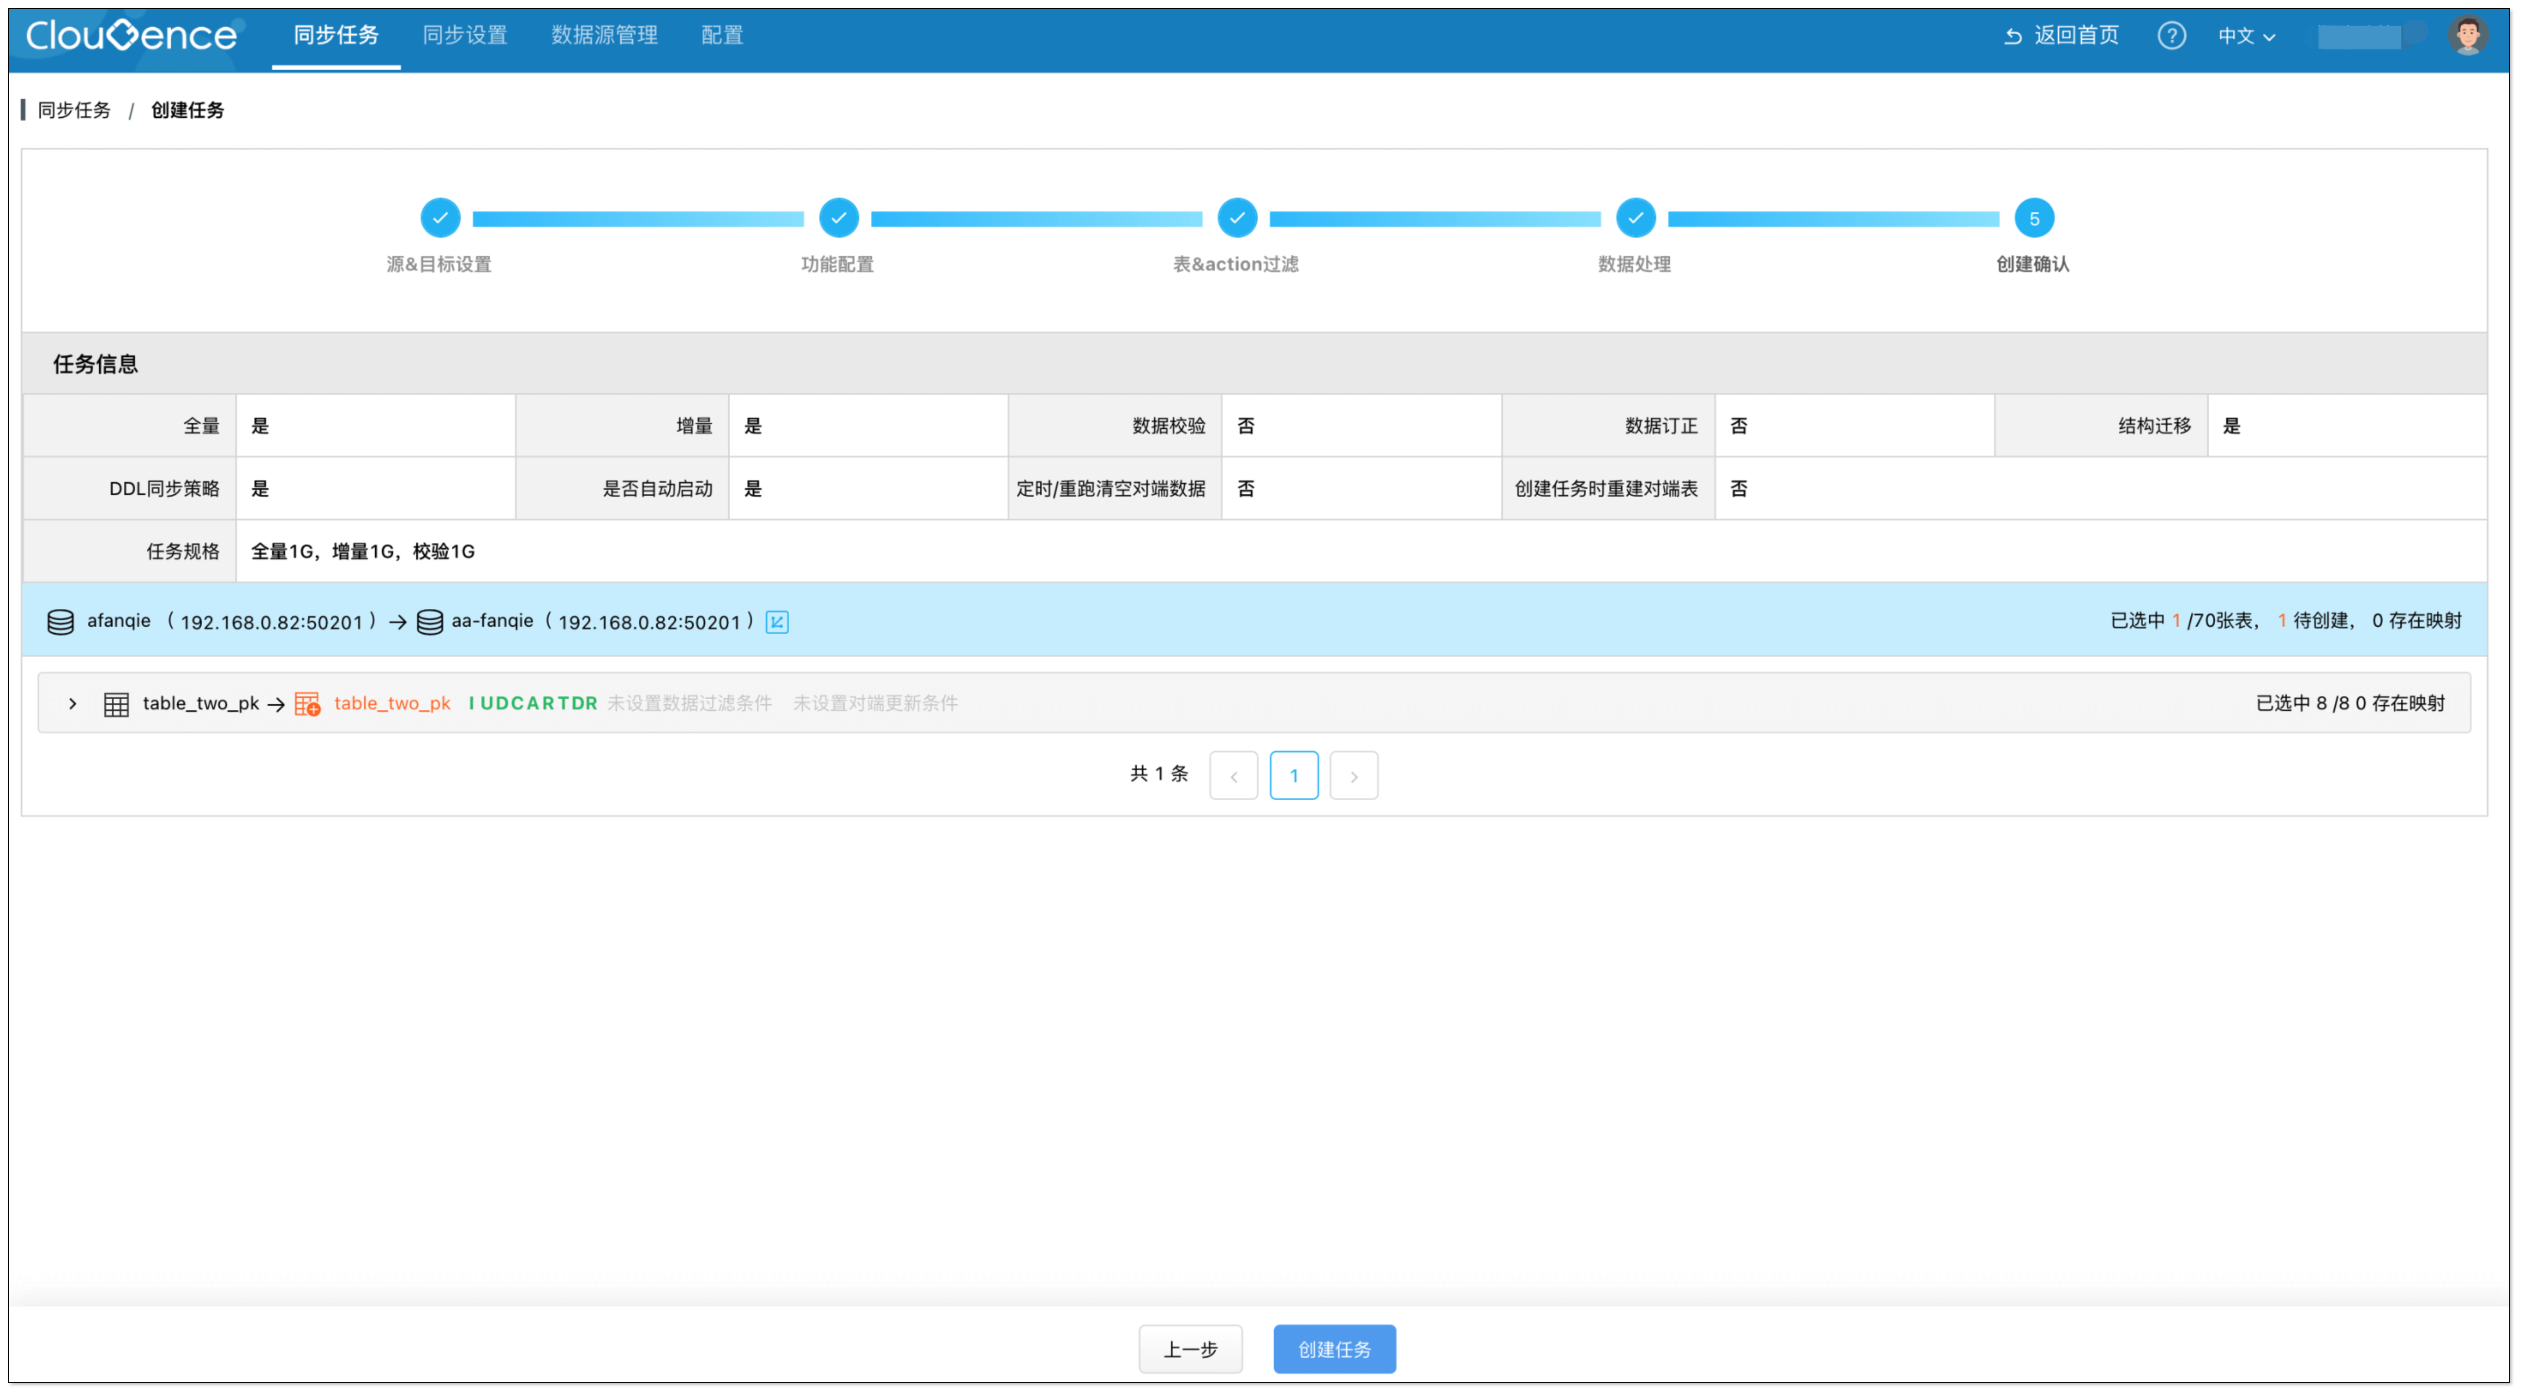Click the user avatar in the top bar
The height and width of the screenshot is (1395, 2522).
tap(2468, 35)
